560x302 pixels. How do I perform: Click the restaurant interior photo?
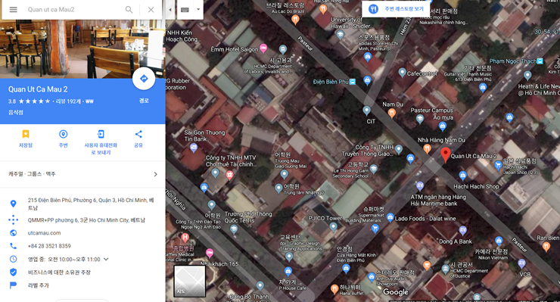point(82,49)
